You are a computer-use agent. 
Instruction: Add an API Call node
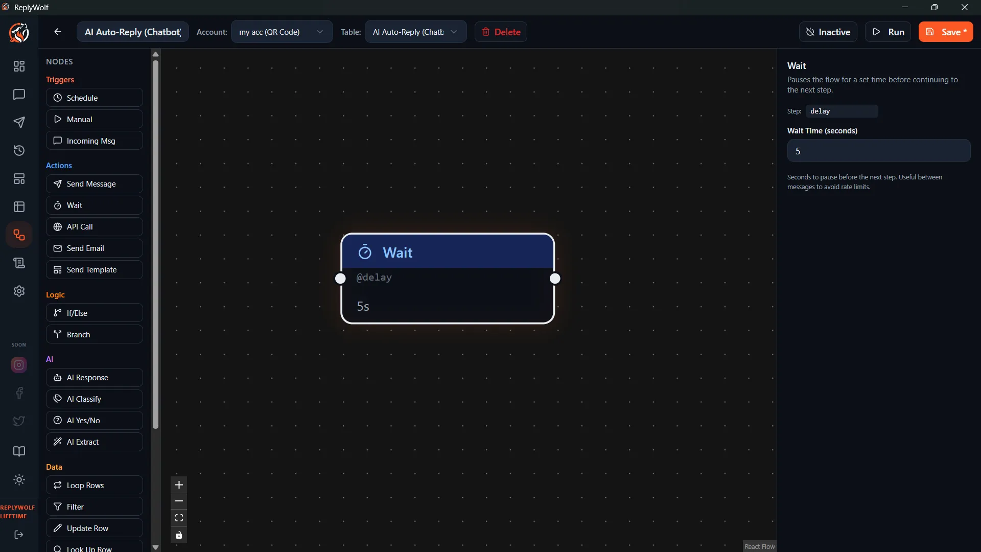[x=95, y=227]
